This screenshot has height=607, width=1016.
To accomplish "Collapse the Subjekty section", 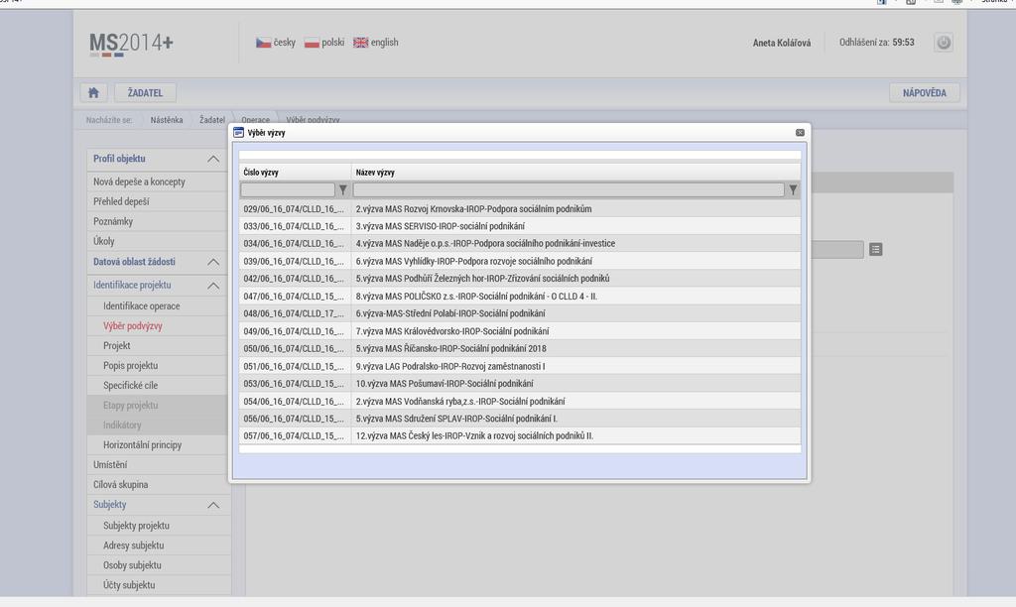I will [x=213, y=505].
